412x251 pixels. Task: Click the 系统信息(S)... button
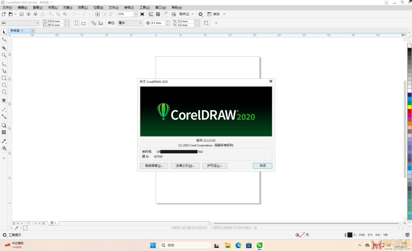coord(154,166)
